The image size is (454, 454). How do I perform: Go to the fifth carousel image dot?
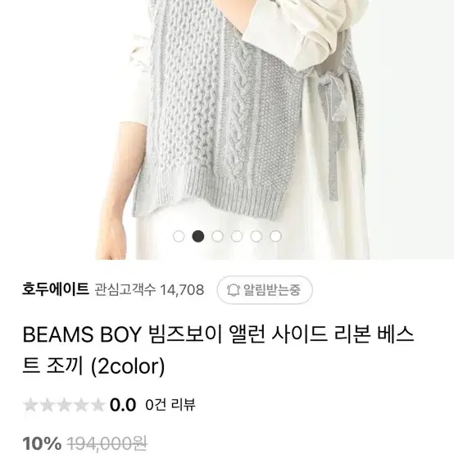pyautogui.click(x=257, y=236)
